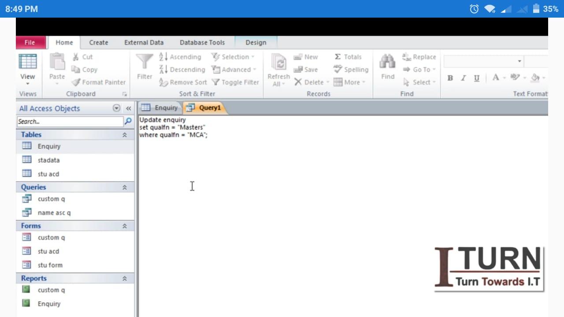Open the font name combo box

tap(483, 61)
